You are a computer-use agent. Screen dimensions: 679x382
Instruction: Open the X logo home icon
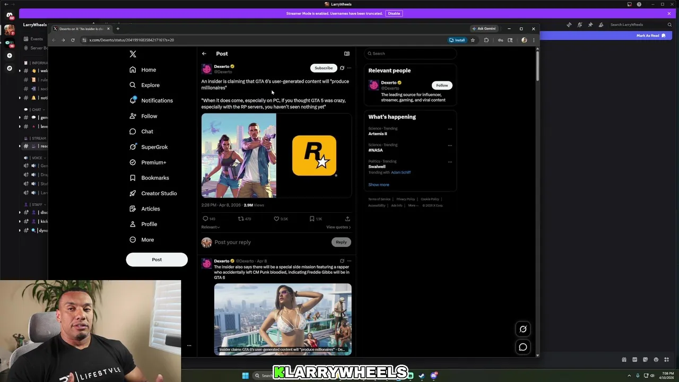pos(133,54)
